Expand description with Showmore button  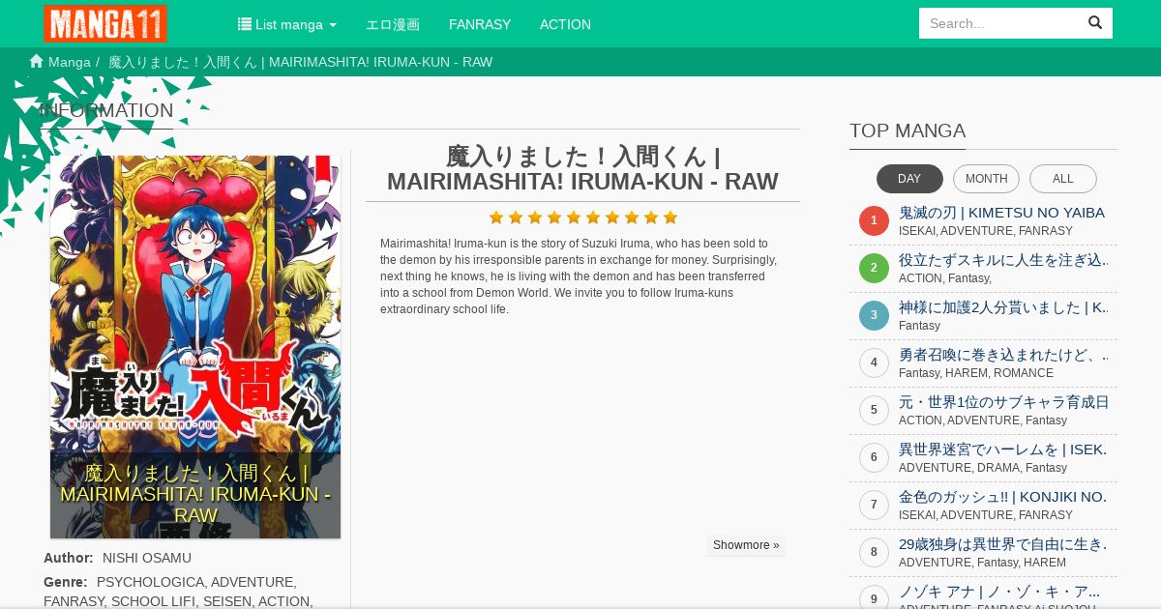pyautogui.click(x=746, y=545)
